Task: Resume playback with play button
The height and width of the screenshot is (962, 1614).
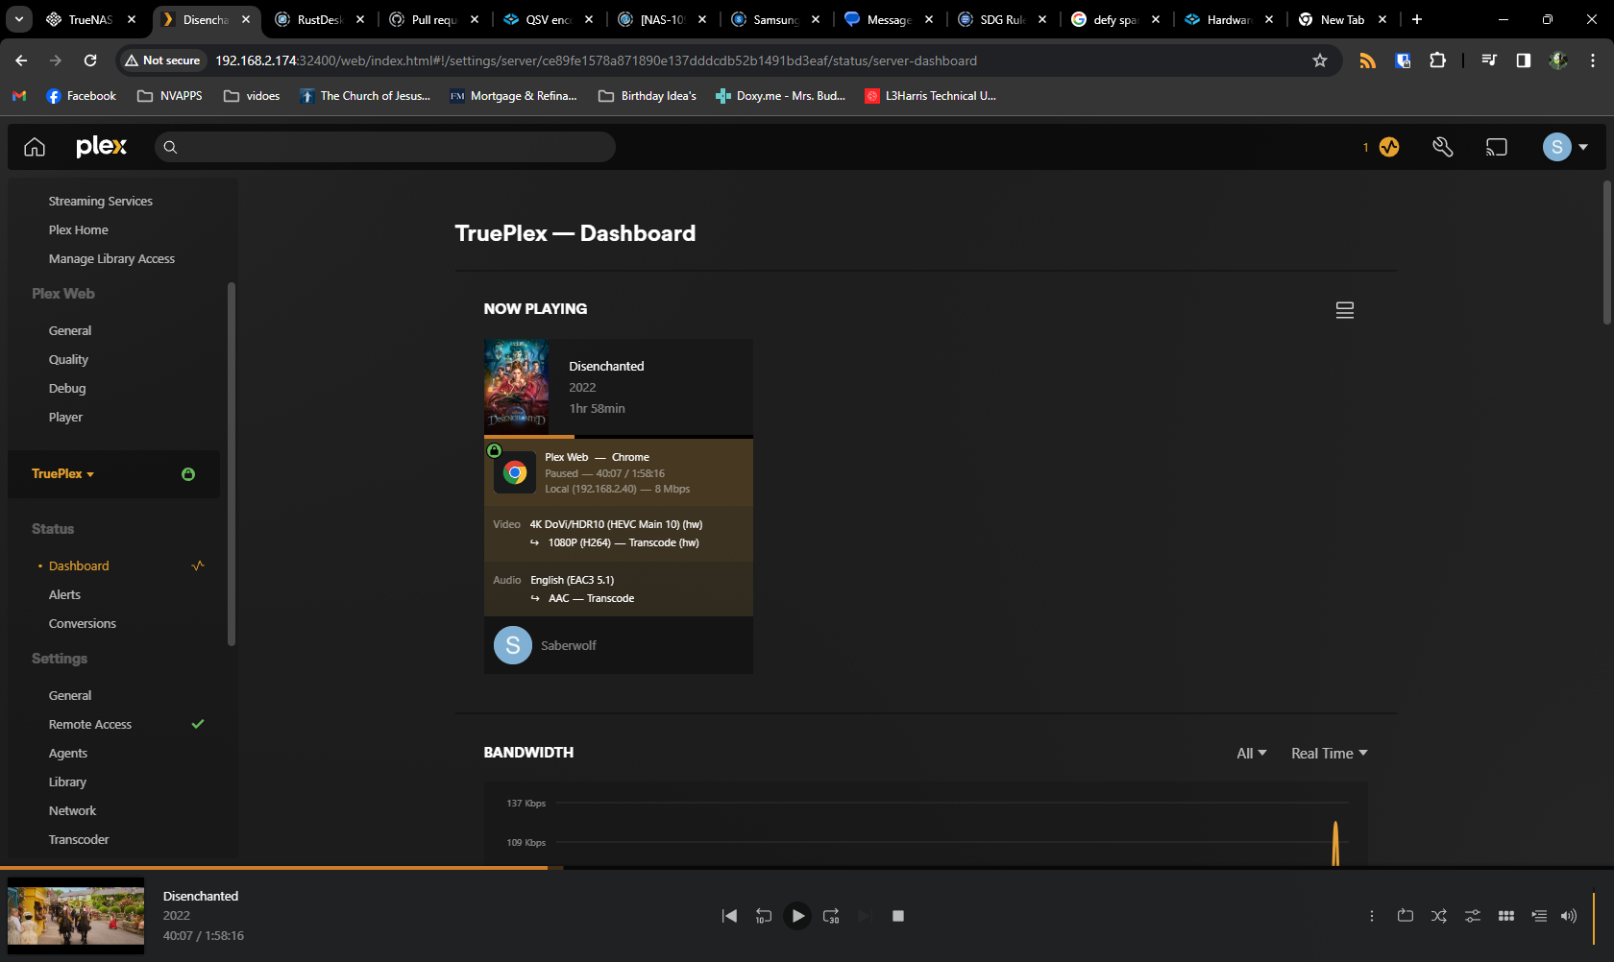Action: [797, 916]
